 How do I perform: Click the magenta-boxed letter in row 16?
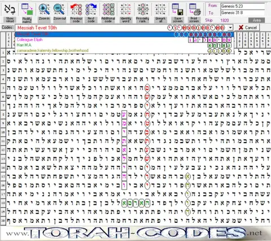point(124,185)
